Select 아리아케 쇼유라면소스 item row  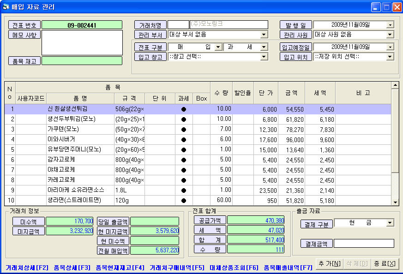(x=198, y=191)
